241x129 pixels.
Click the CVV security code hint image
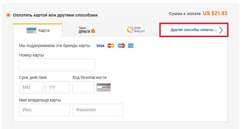[104, 87]
